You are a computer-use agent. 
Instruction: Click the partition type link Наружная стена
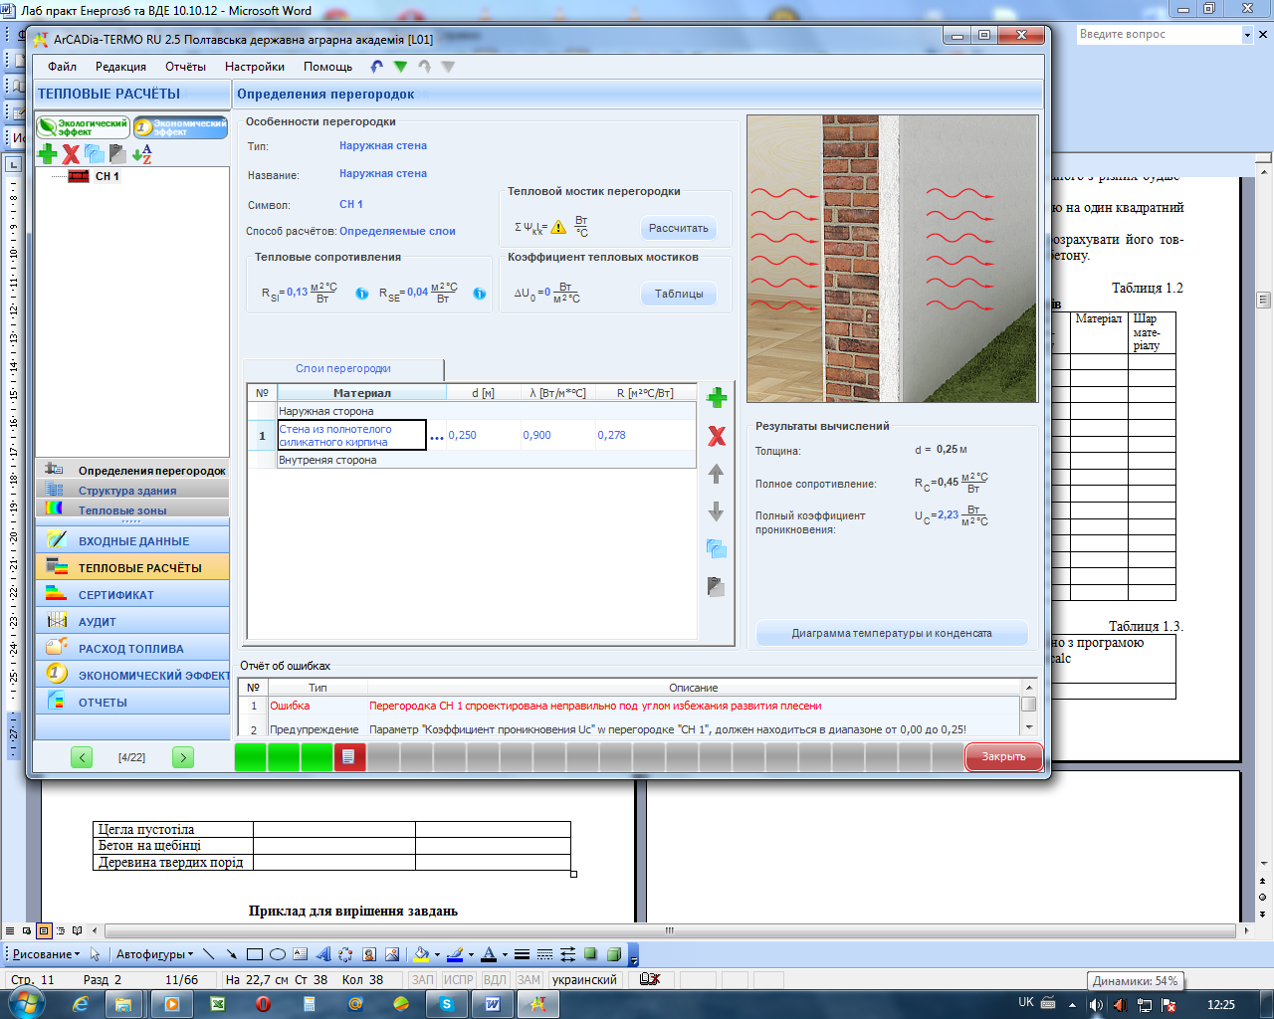383,145
